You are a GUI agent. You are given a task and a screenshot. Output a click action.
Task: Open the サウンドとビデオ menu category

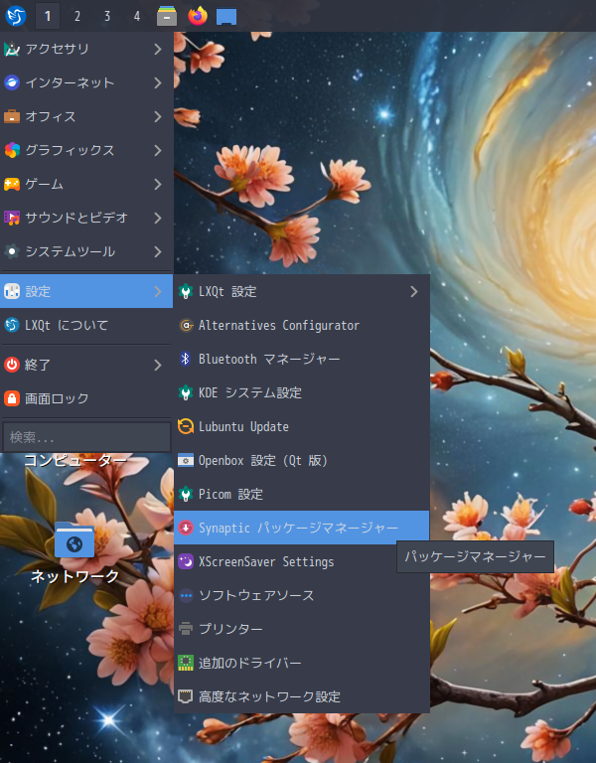pos(86,218)
